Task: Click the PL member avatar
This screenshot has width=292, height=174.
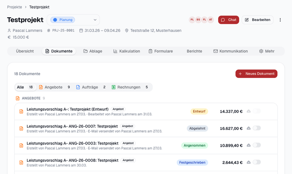Action: point(192,20)
